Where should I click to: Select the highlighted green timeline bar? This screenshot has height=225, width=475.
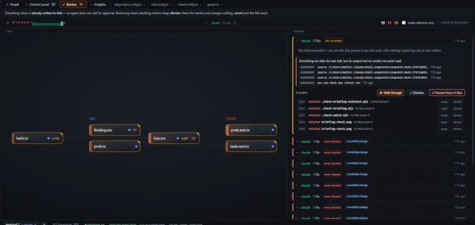[62, 23]
